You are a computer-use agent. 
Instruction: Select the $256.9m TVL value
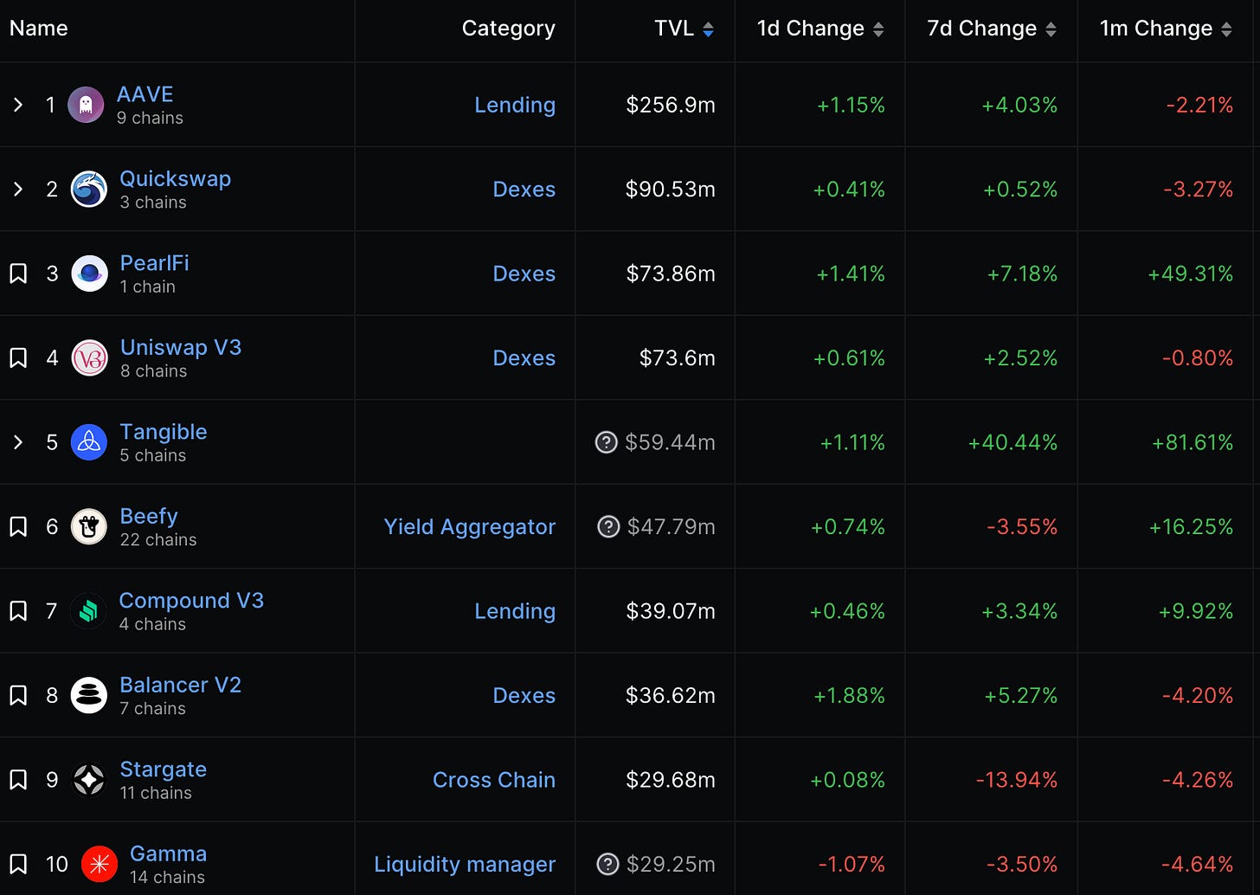click(x=671, y=105)
